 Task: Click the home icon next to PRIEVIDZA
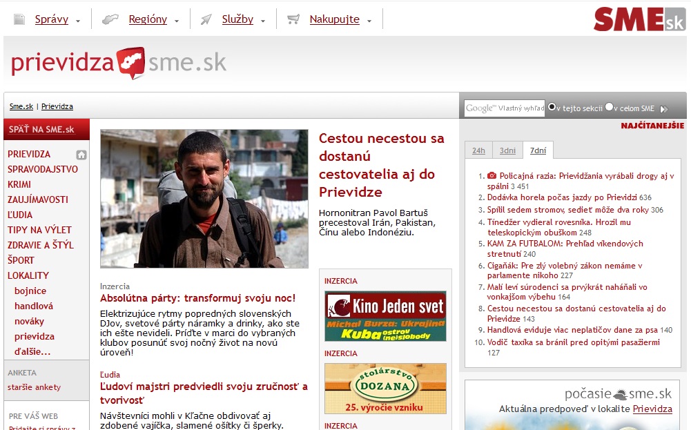click(x=81, y=155)
